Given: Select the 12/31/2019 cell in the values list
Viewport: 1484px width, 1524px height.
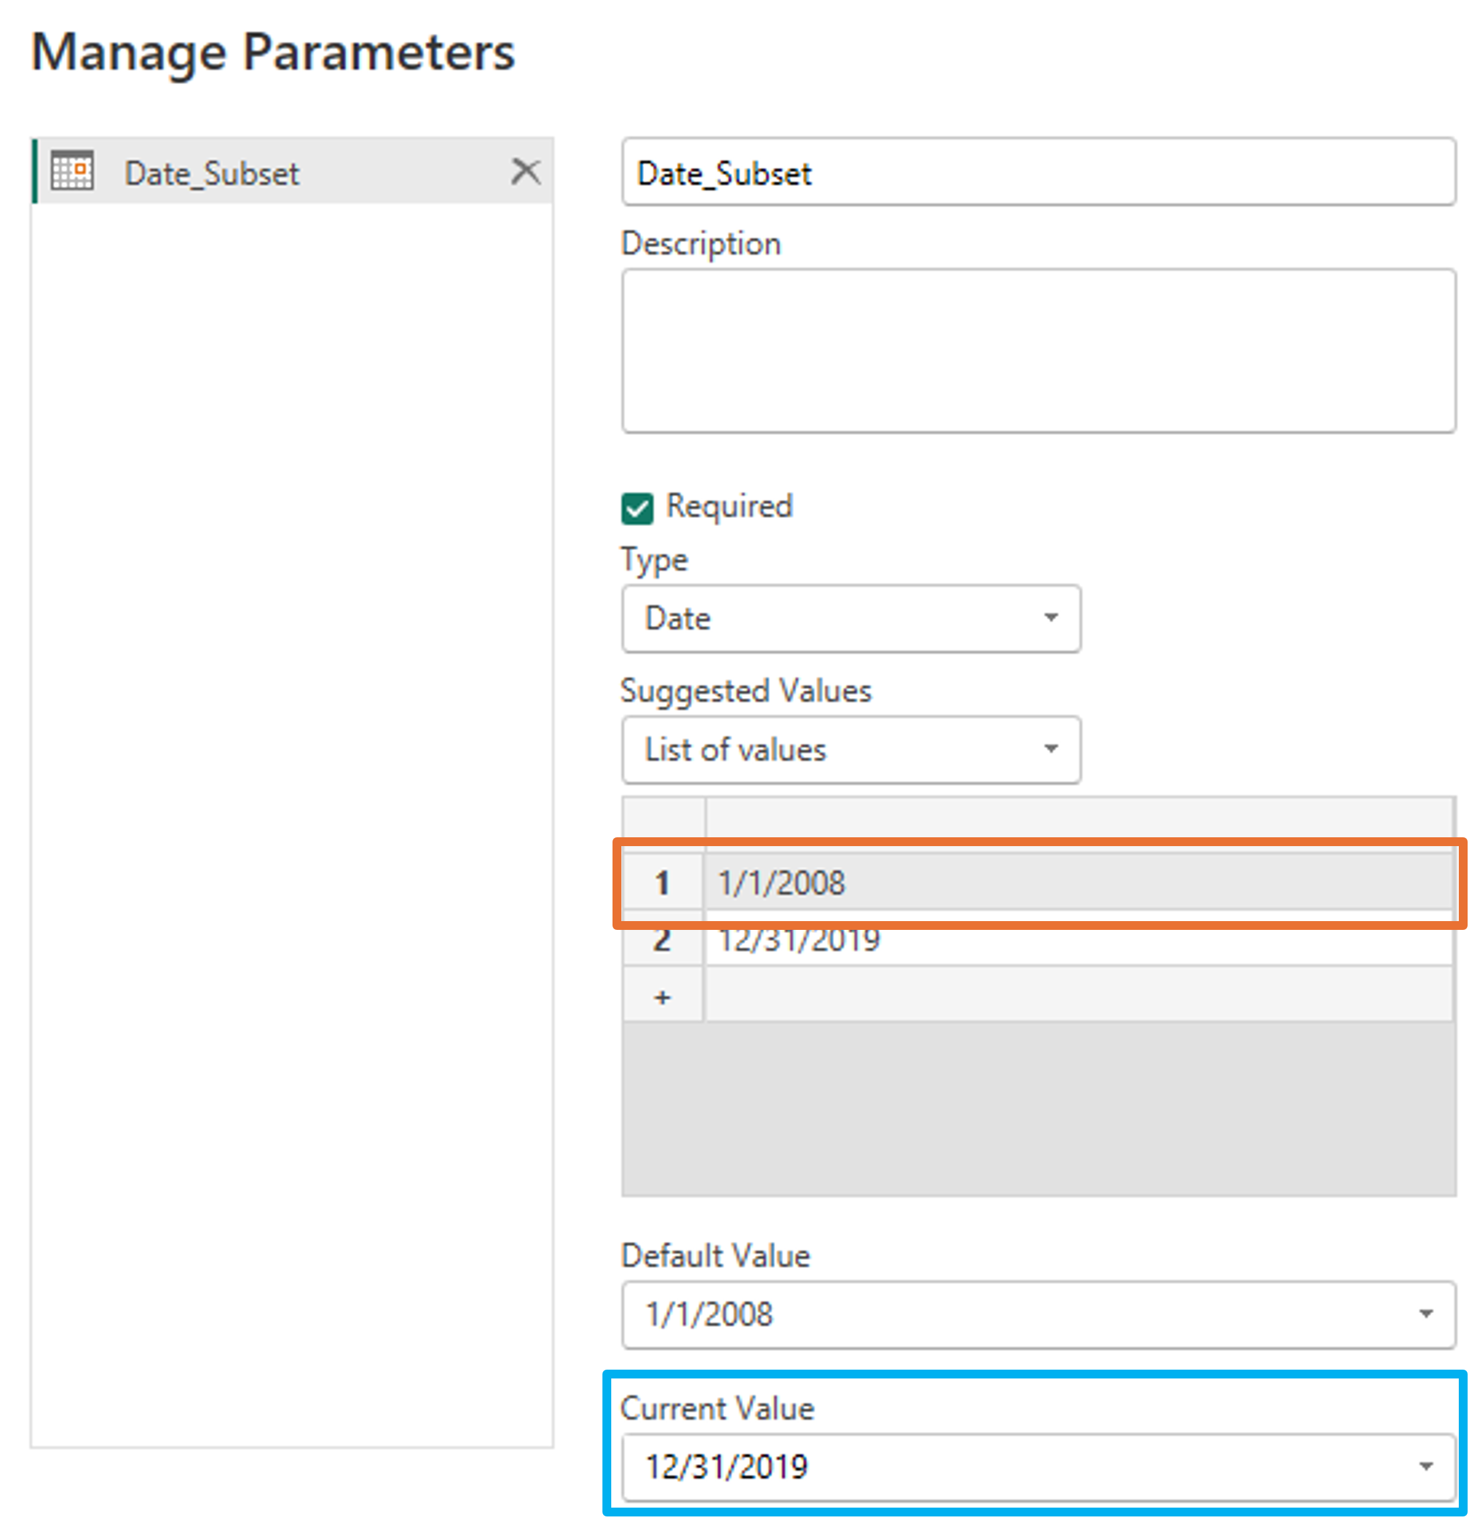Looking at the screenshot, I should pyautogui.click(x=1079, y=939).
